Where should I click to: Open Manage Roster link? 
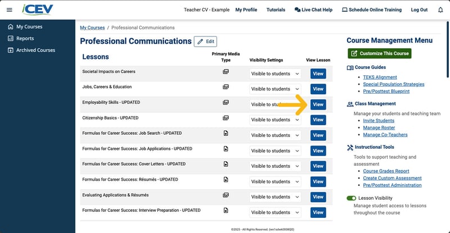point(379,127)
